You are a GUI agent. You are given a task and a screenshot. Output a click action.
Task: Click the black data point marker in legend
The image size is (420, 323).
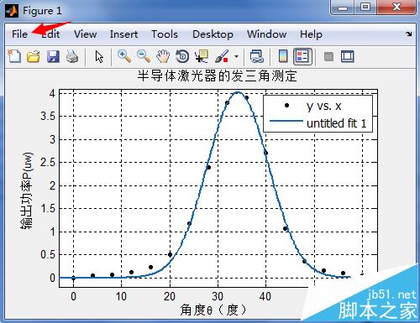click(286, 106)
